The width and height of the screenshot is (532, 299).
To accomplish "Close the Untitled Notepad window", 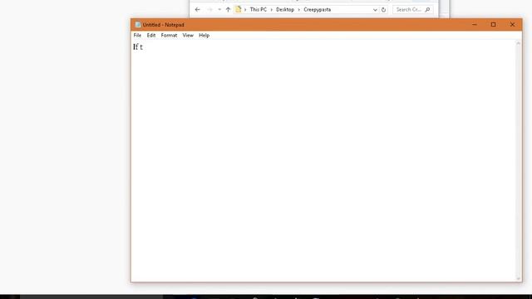I will pos(512,24).
